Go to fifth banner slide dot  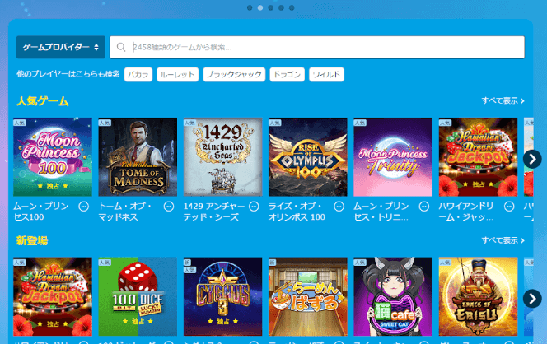pyautogui.click(x=292, y=7)
